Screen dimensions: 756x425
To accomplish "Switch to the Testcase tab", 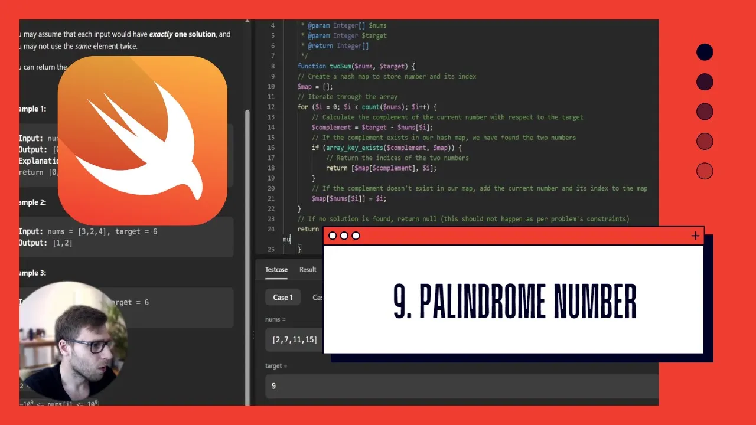I will click(x=276, y=269).
